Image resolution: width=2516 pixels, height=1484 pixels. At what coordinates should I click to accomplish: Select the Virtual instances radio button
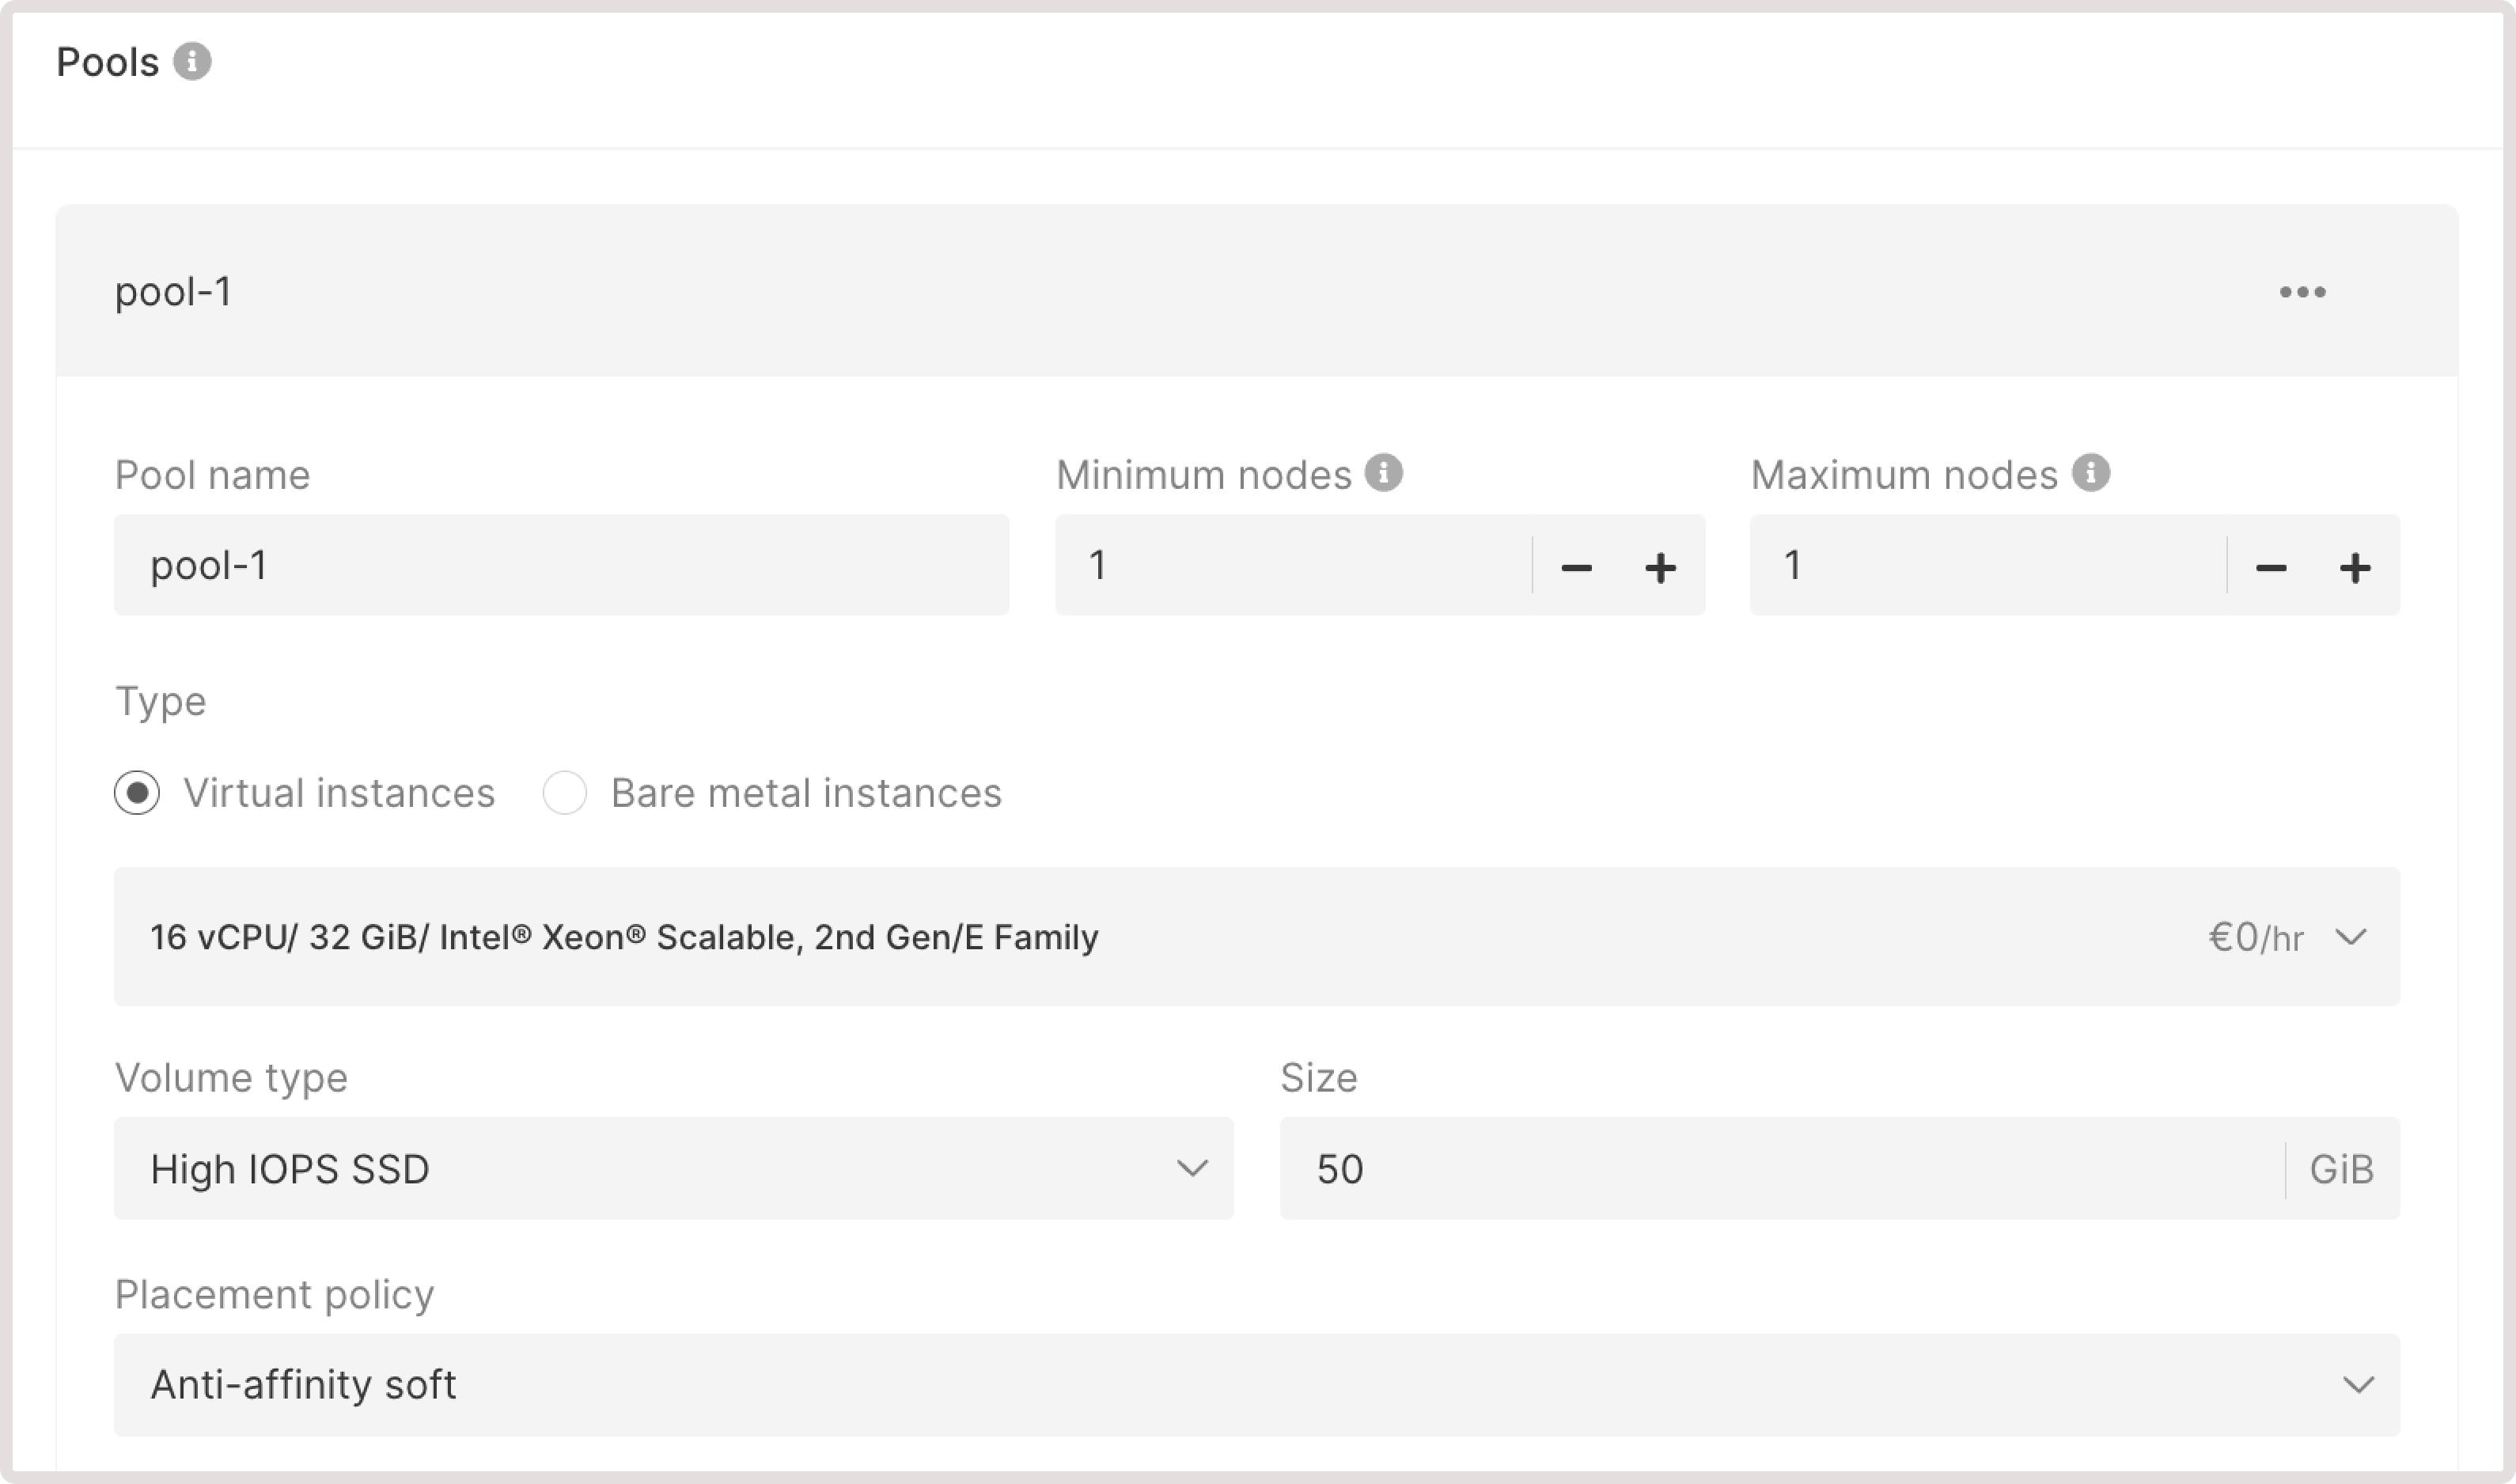(x=136, y=792)
